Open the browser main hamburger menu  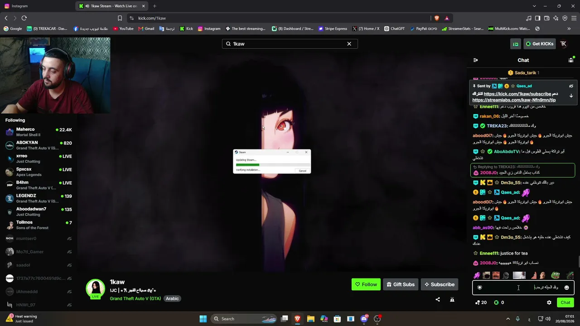[574, 18]
